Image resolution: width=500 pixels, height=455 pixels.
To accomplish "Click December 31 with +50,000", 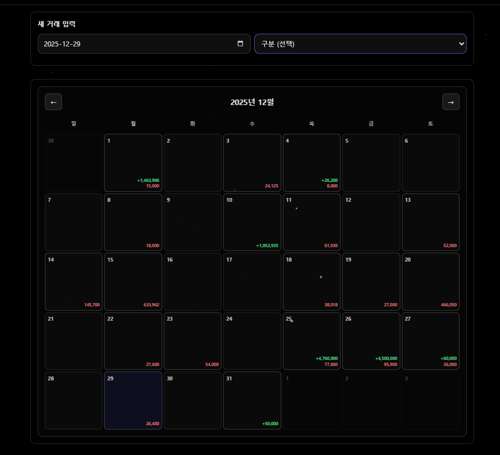I will tap(252, 401).
